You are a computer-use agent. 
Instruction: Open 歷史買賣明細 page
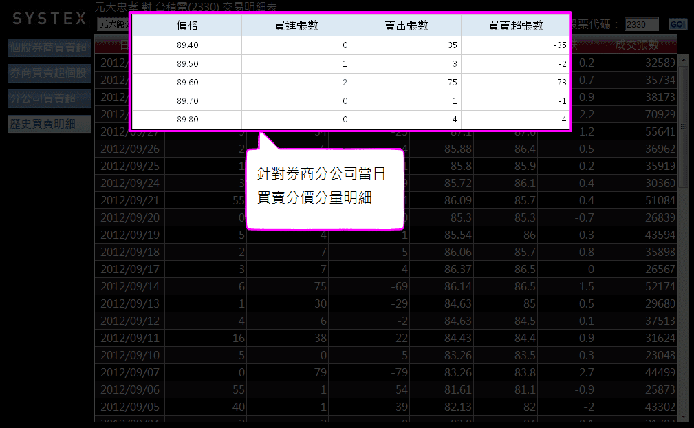point(49,124)
